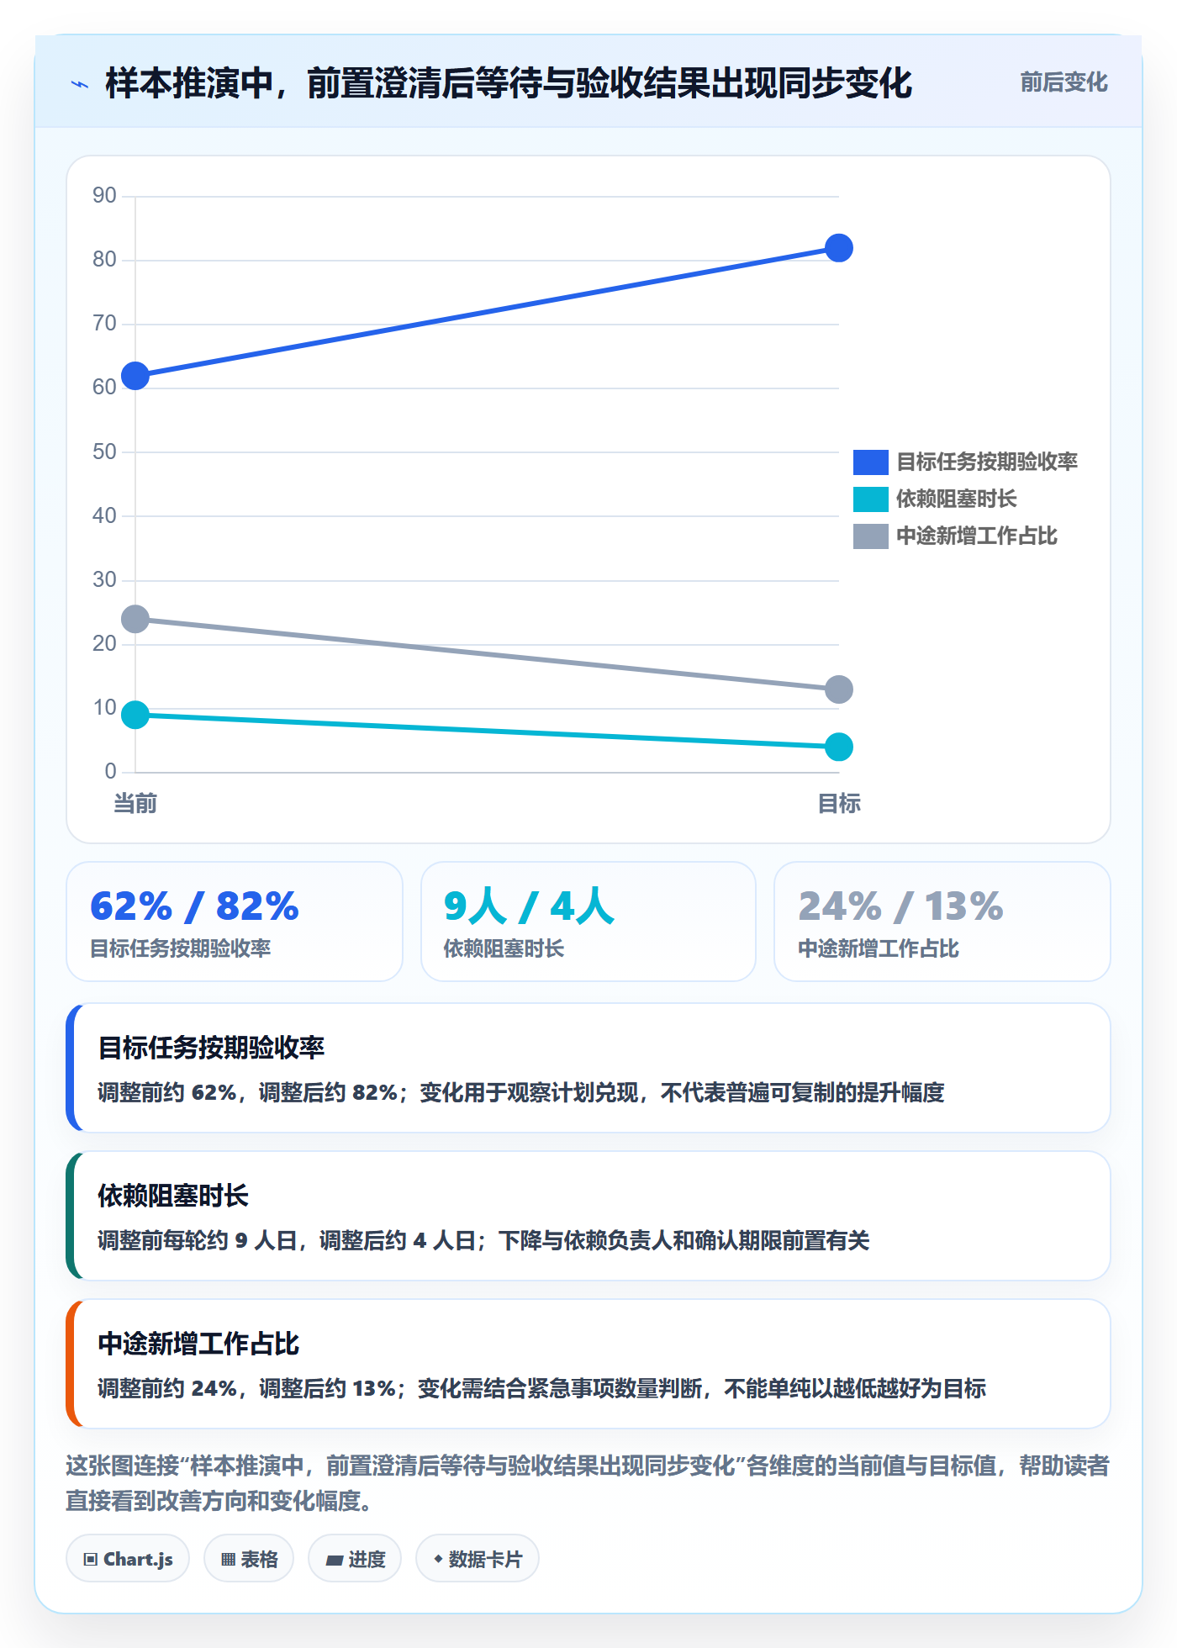Screen dimensions: 1177x1648
Task: Click the y-axis label 90
Action: click(104, 196)
